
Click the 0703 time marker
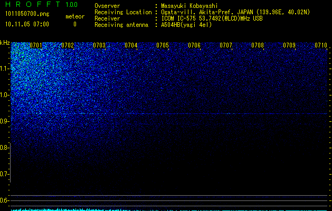[x=99, y=45]
